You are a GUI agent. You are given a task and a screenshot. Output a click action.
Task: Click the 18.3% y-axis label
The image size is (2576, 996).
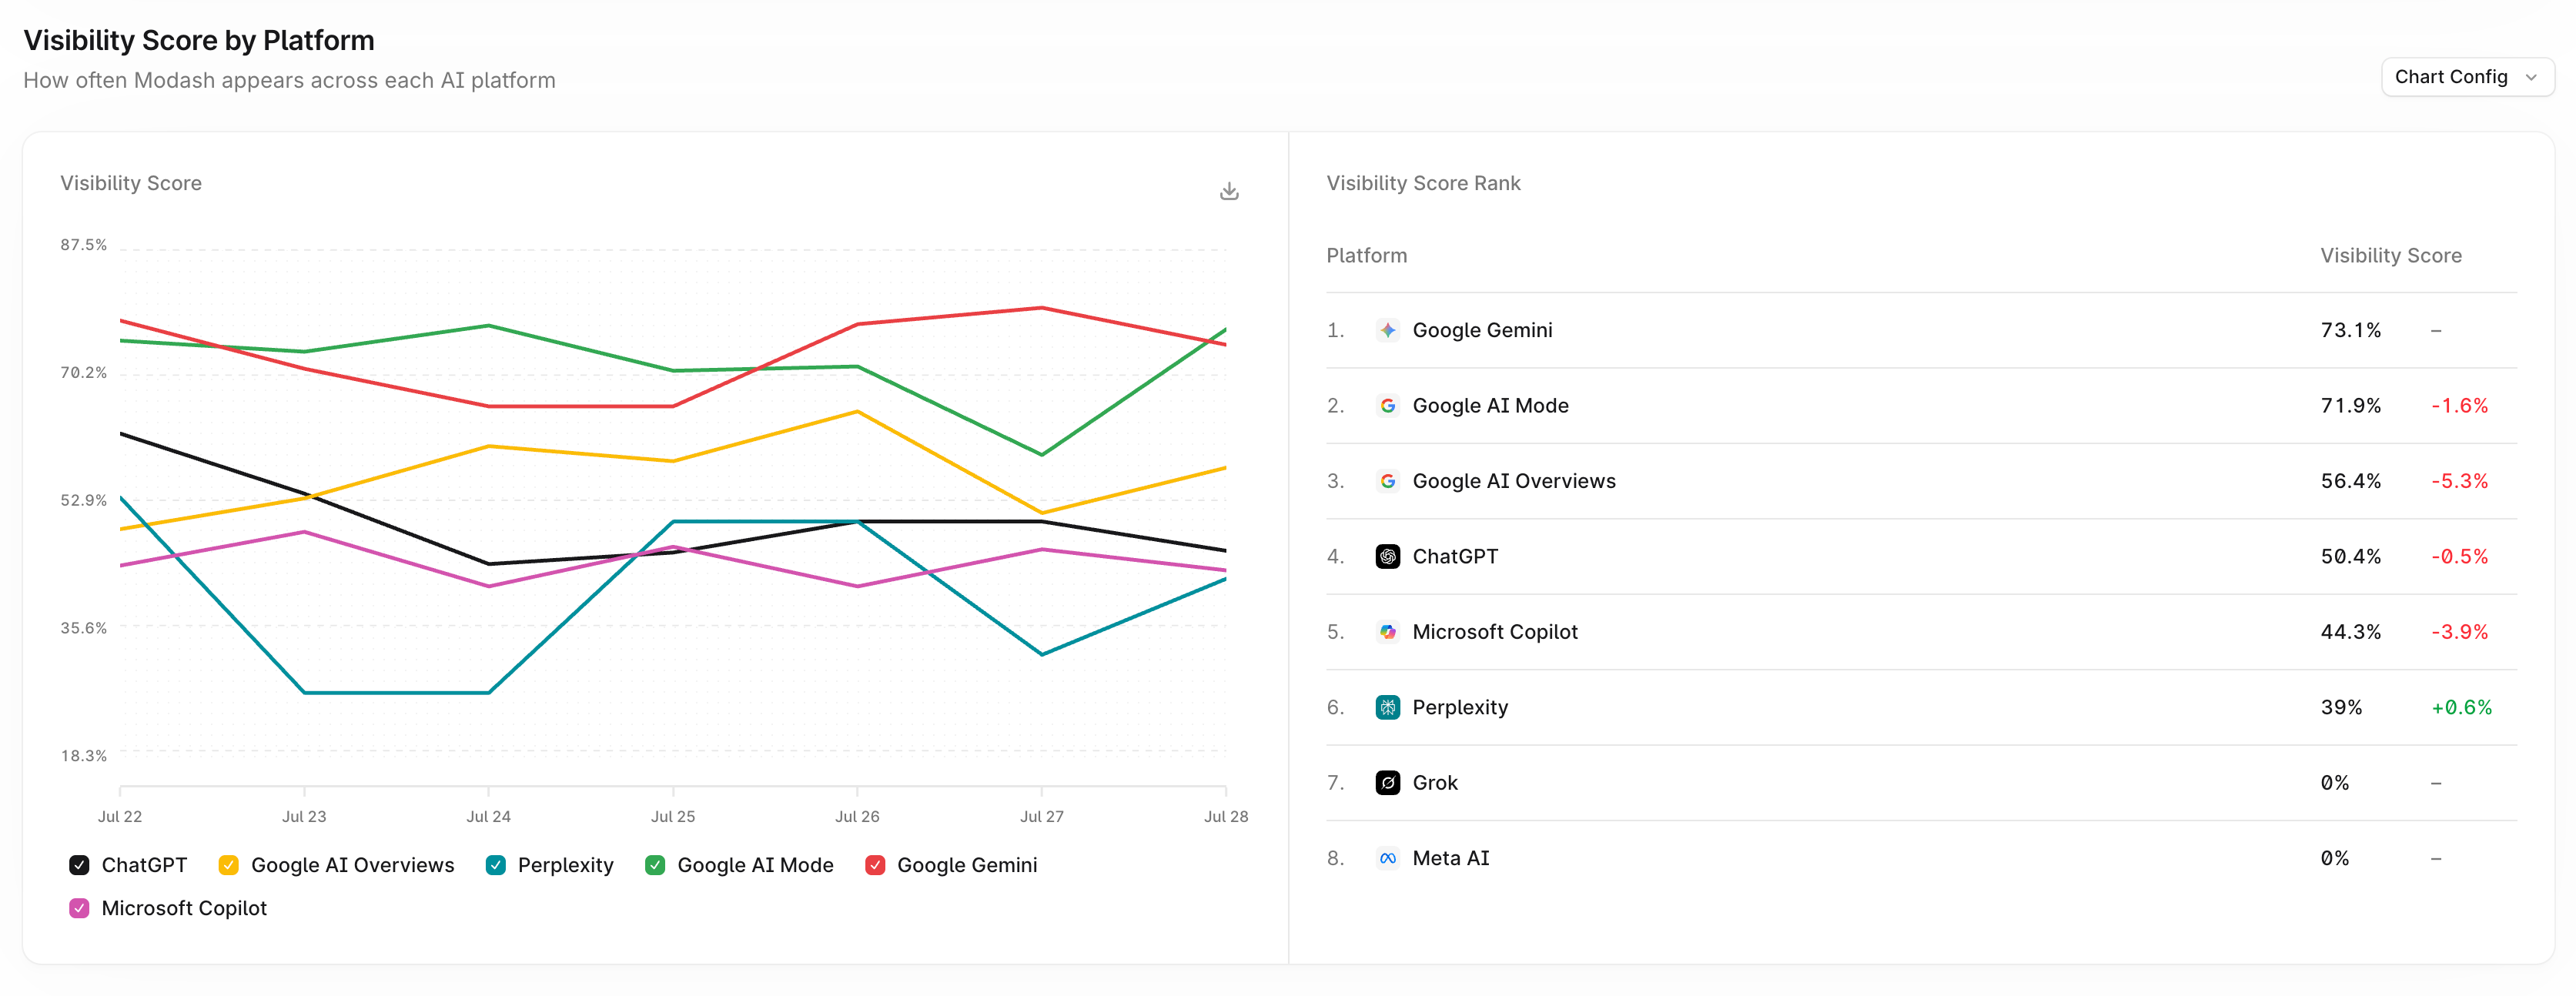coord(83,756)
